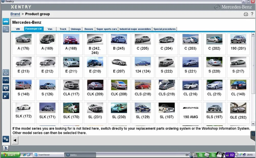Screen dimensions: 256x158
Task: Click the Windows start button
Action: tap(10, 155)
